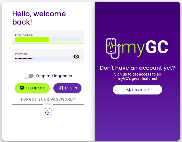The width and height of the screenshot is (182, 142).
Task: Click the "Keep me logged in" label
Action: 54,76
